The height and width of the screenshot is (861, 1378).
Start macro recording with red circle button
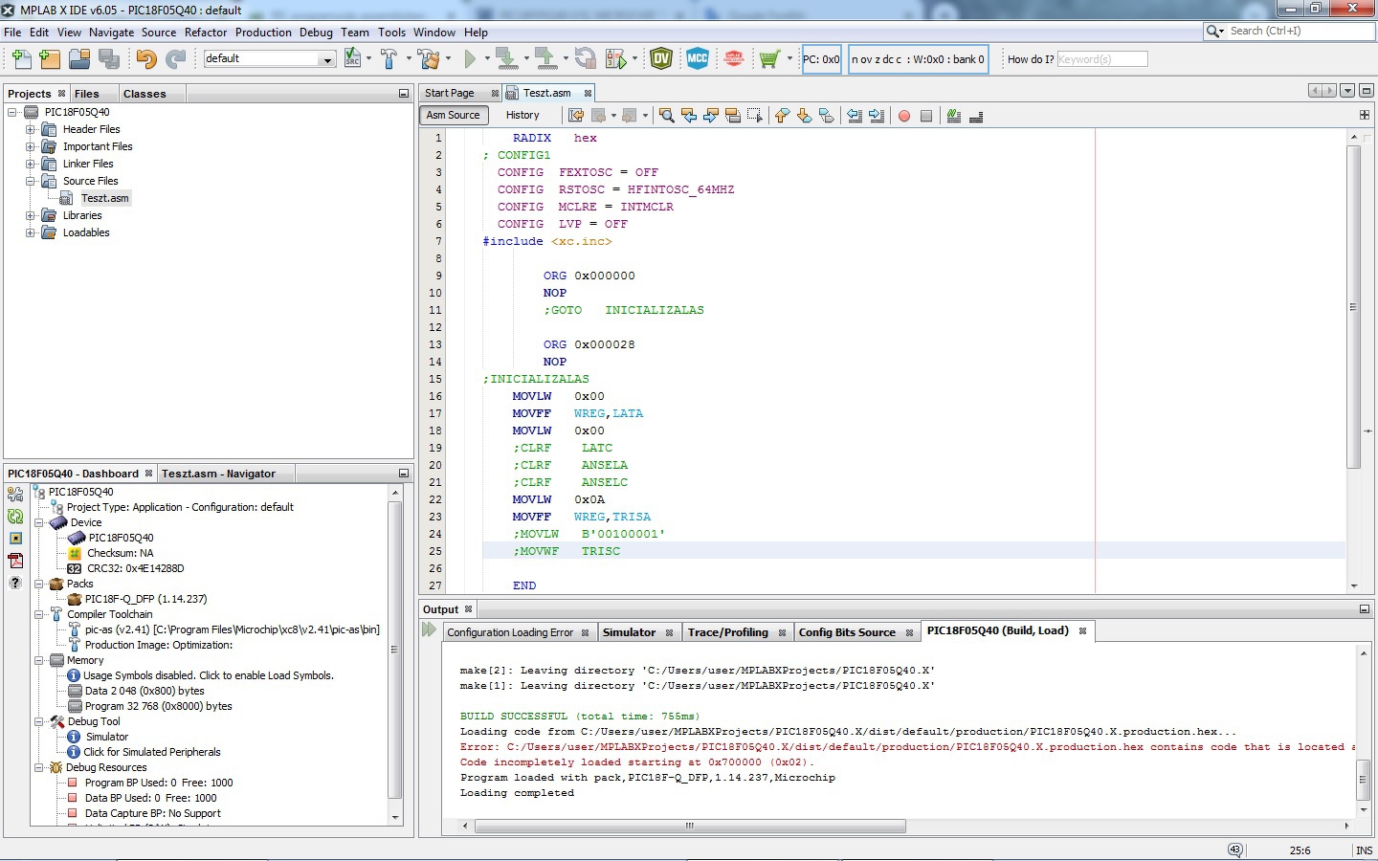(903, 116)
